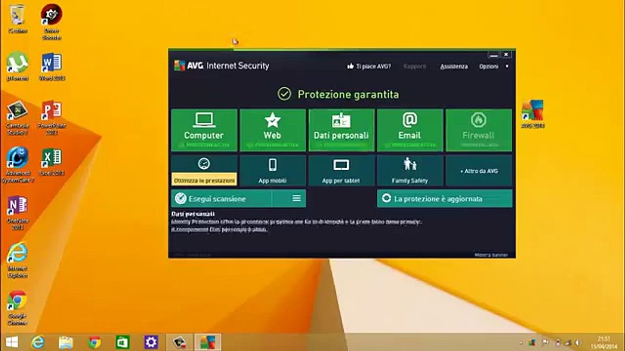The width and height of the screenshot is (625, 351).
Task: Select the Word 2013 desktop icon
Action: pyautogui.click(x=52, y=66)
